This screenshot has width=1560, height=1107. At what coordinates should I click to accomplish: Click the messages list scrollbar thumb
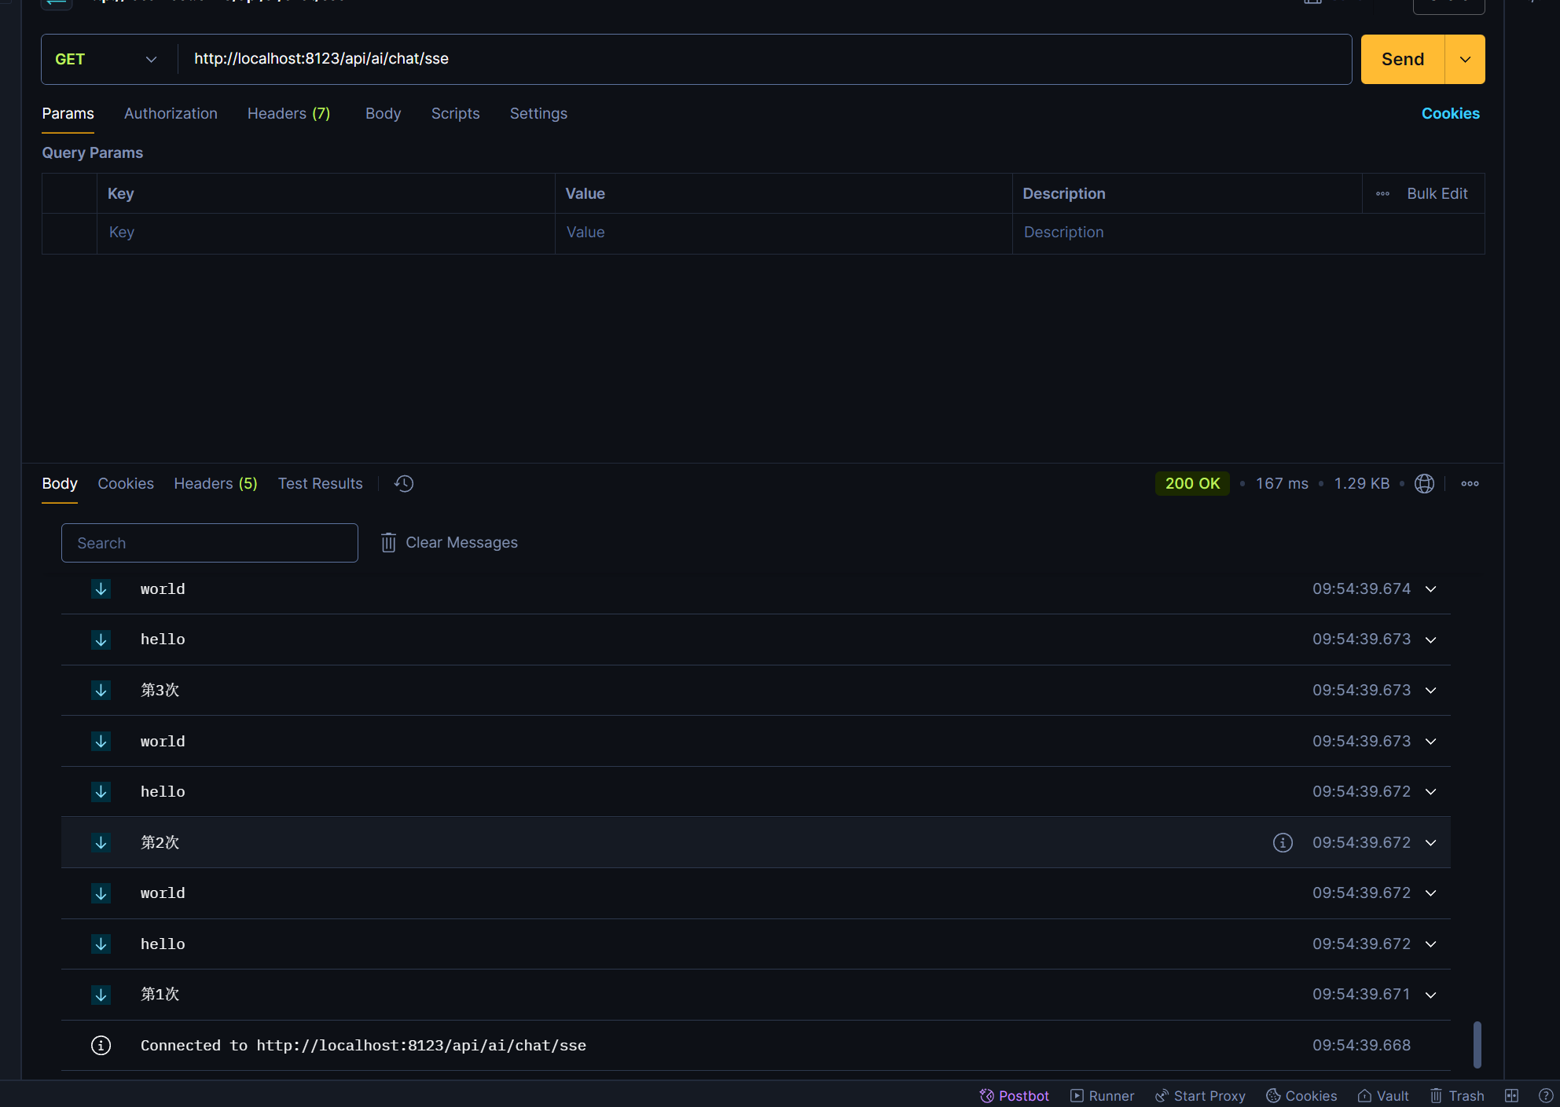click(1477, 1044)
